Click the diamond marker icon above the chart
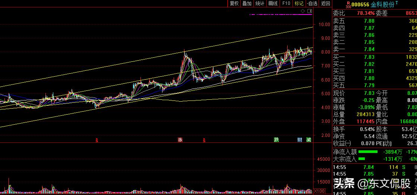Image resolution: width=417 pixels, height=195 pixels. tap(303, 11)
